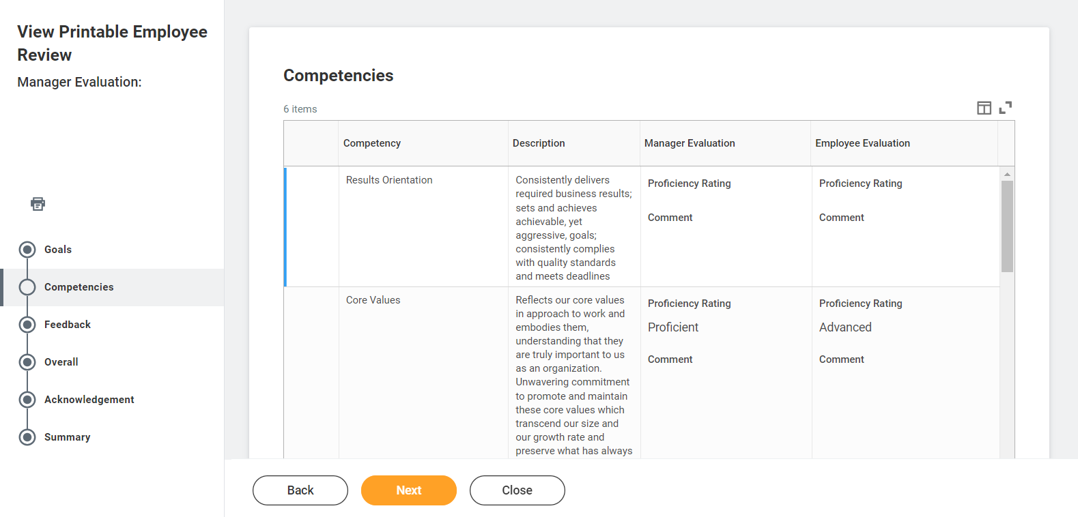Click the Results Orientation competency row
The height and width of the screenshot is (517, 1078).
click(x=388, y=179)
